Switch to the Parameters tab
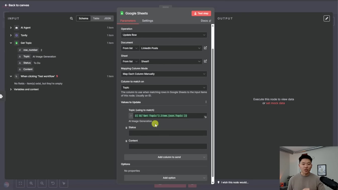338x190 pixels. 128,21
